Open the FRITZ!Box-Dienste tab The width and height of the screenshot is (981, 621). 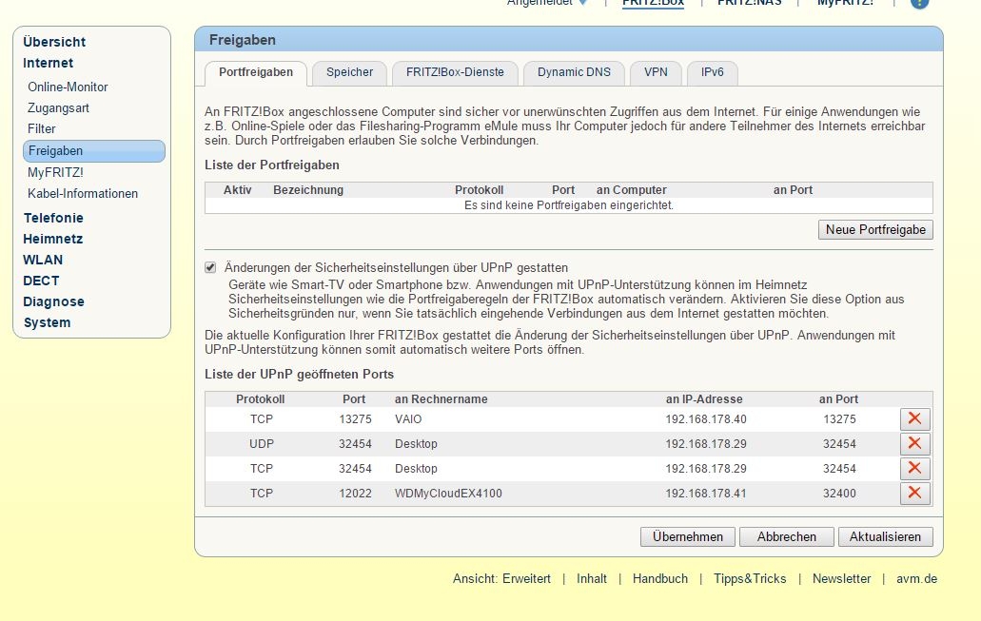point(455,72)
